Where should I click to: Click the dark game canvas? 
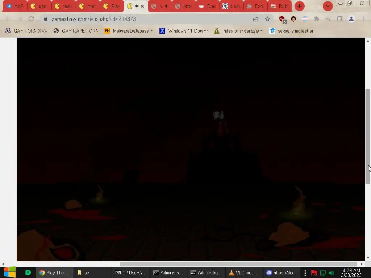(x=191, y=149)
